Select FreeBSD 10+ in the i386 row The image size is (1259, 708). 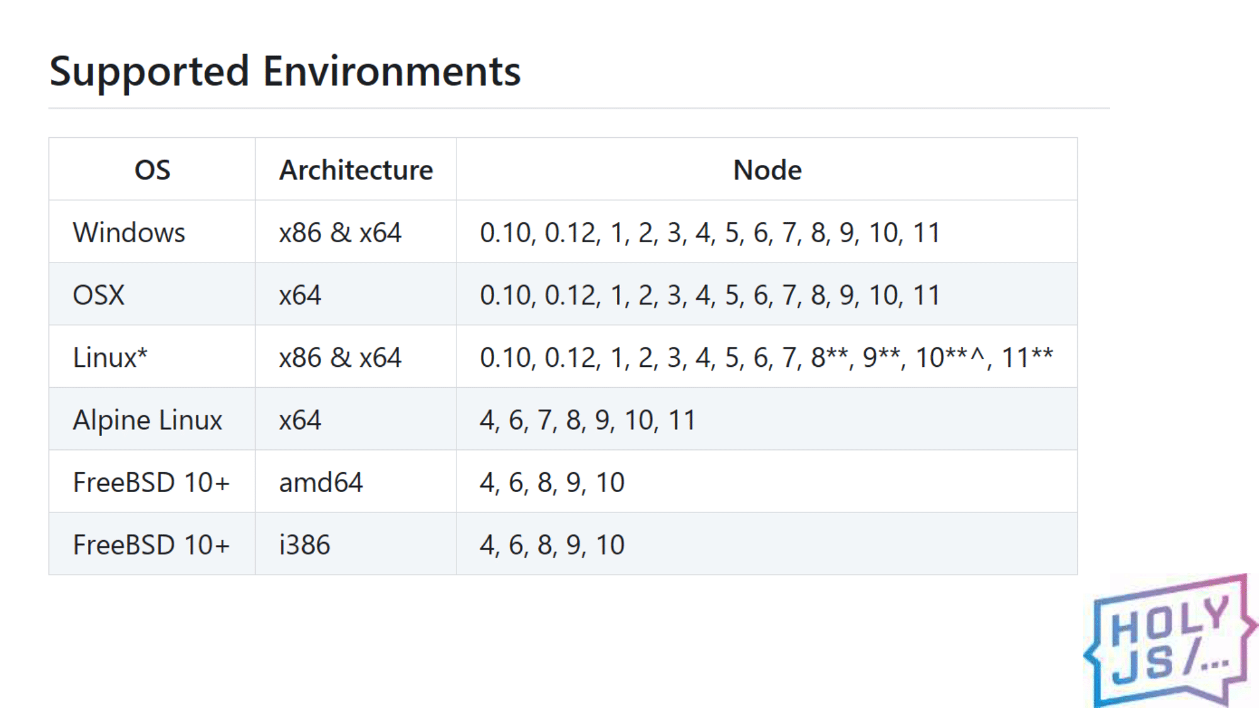coord(151,544)
